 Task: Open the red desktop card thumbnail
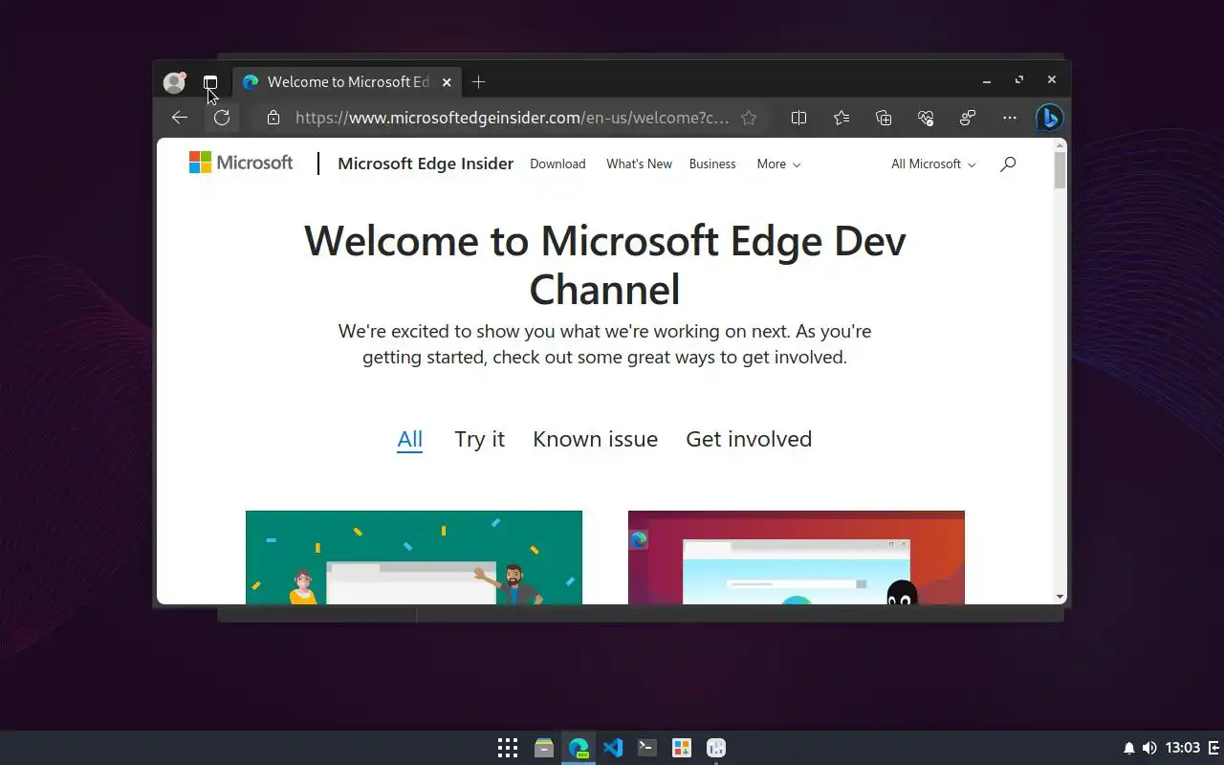point(797,557)
